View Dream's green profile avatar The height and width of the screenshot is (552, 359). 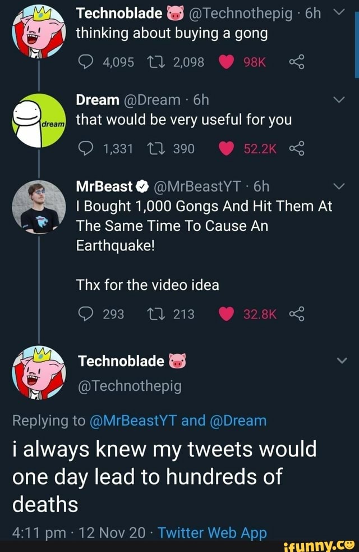38,121
